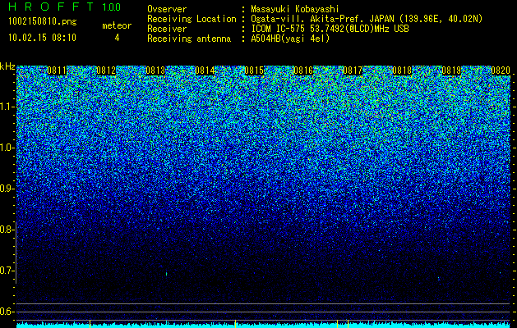Click the yellow bottom marker nearest the 0812 column
The height and width of the screenshot is (328, 517).
[x=90, y=324]
